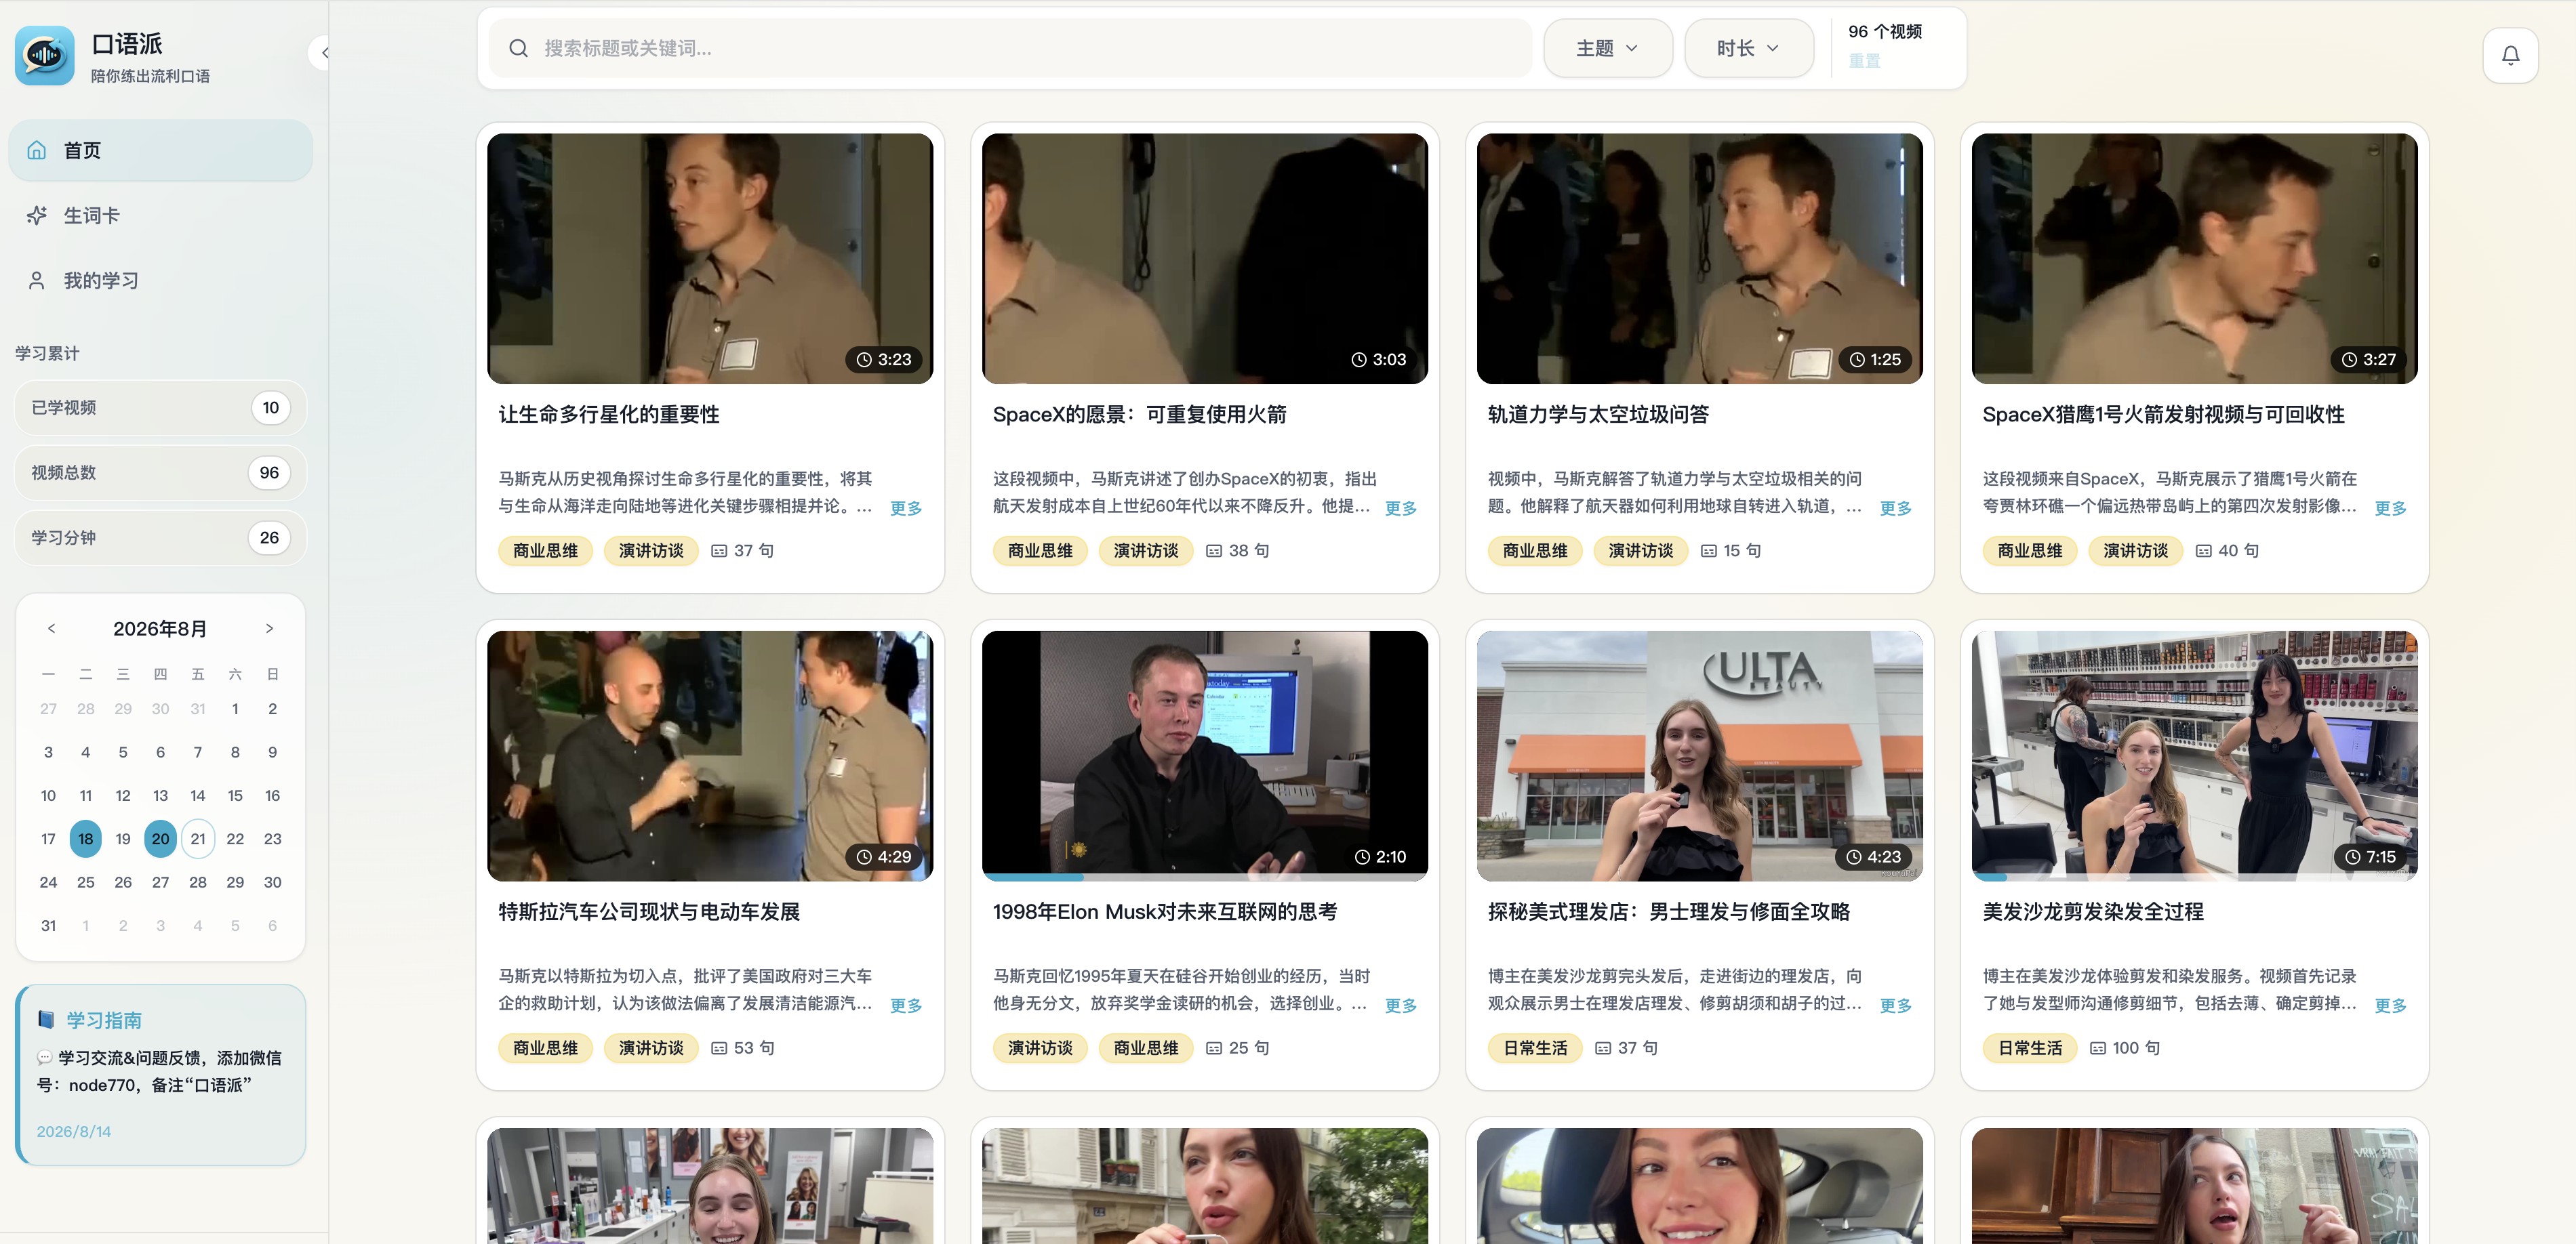Viewport: 2576px width, 1244px height.
Task: Click the 2026年8月 calendar header
Action: [x=160, y=629]
